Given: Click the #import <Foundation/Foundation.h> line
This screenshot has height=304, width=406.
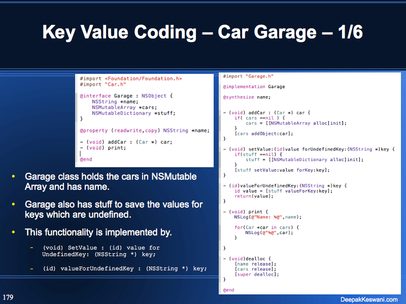Looking at the screenshot, I should pos(131,79).
